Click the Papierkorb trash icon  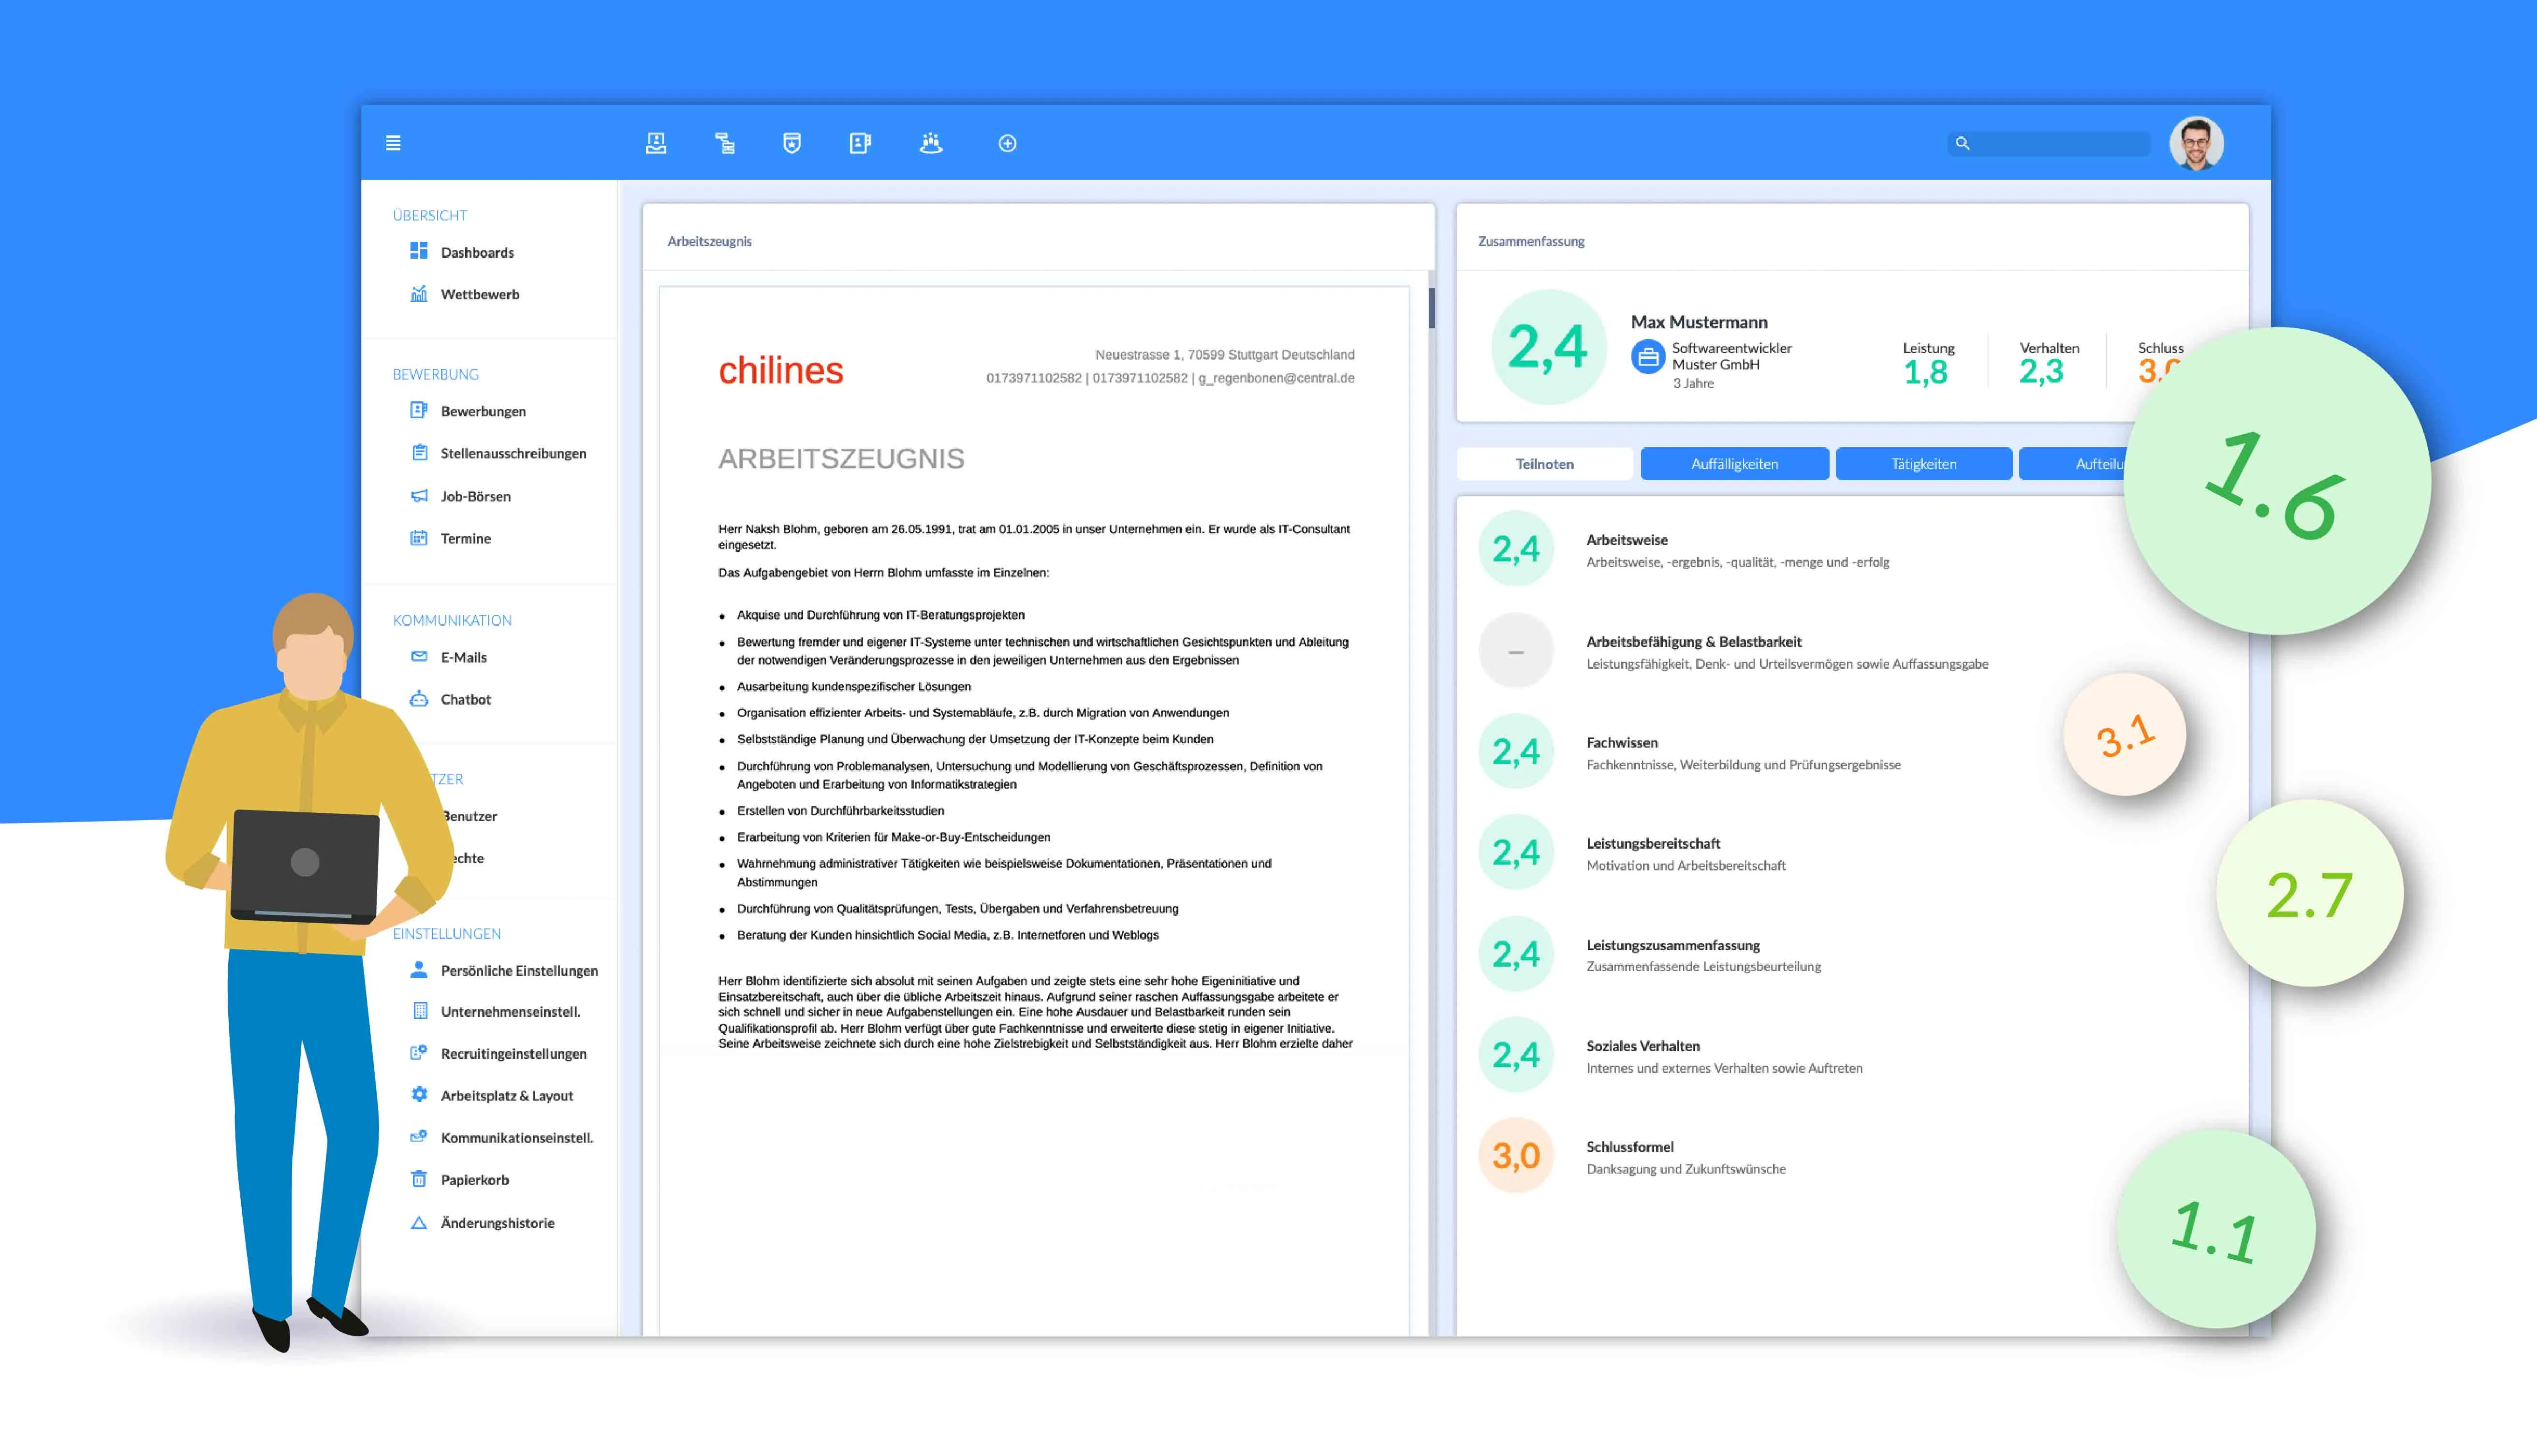click(419, 1179)
